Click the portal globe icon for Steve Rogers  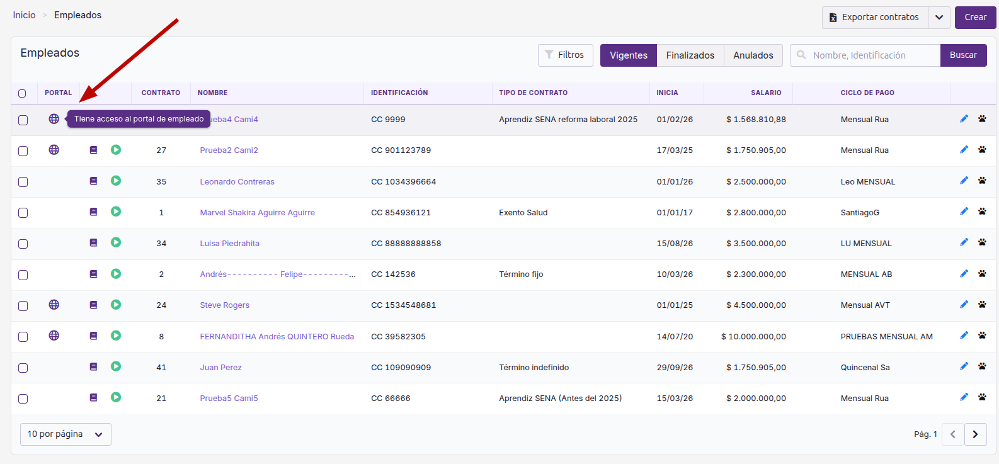[54, 305]
